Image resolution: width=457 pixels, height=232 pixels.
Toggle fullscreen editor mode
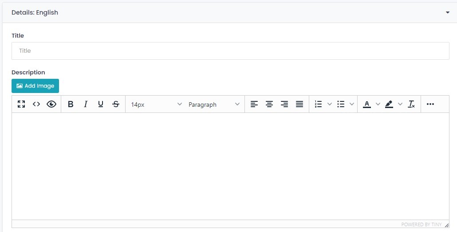click(21, 104)
